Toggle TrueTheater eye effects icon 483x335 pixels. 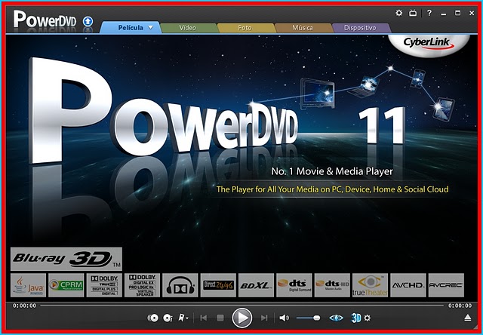pyautogui.click(x=336, y=318)
